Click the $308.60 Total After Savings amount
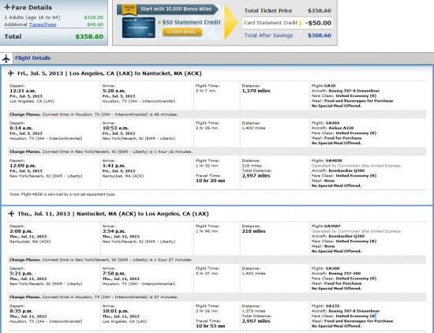Viewport: 434px width, 333px height. (319, 36)
